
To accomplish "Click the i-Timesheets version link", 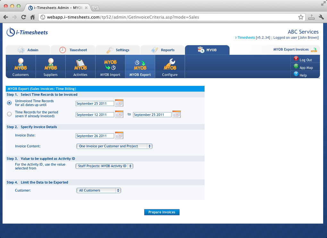I will [245, 37].
